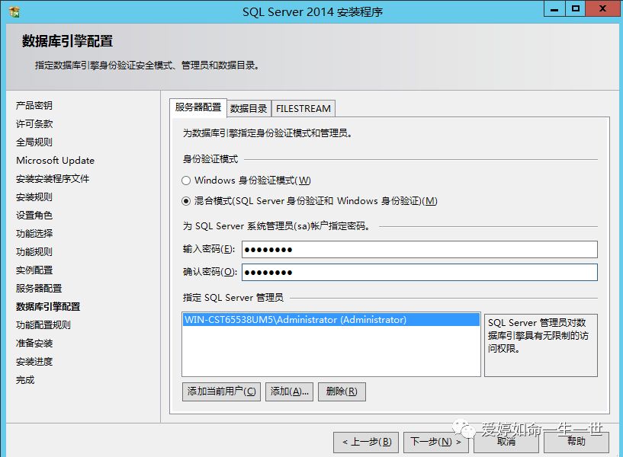Click 功能规则 step in sidebar

[x=34, y=252]
